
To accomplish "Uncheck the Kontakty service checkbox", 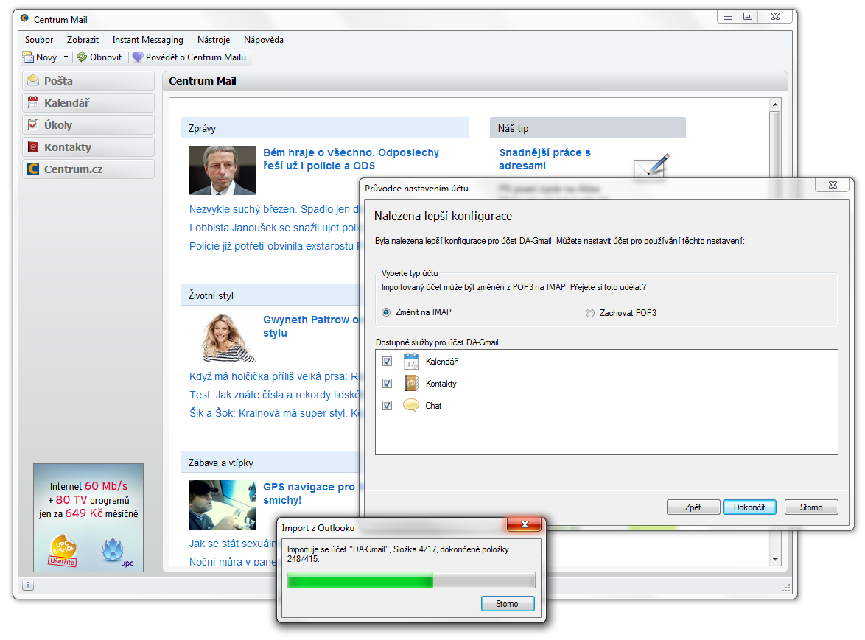I will (388, 384).
